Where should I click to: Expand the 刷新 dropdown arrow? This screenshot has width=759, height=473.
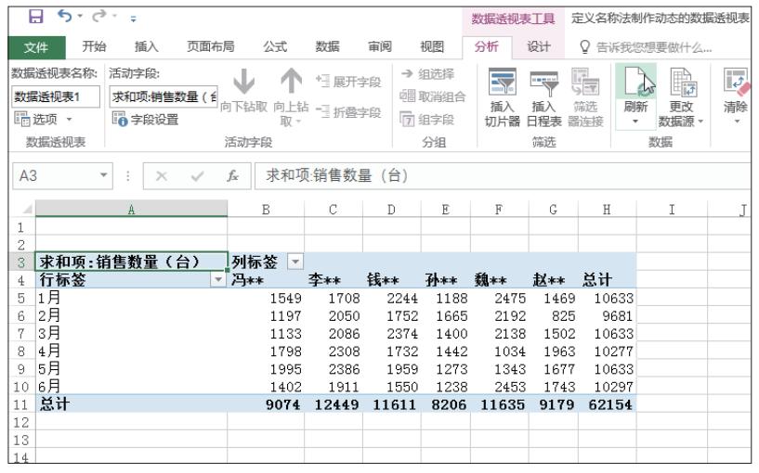click(635, 121)
